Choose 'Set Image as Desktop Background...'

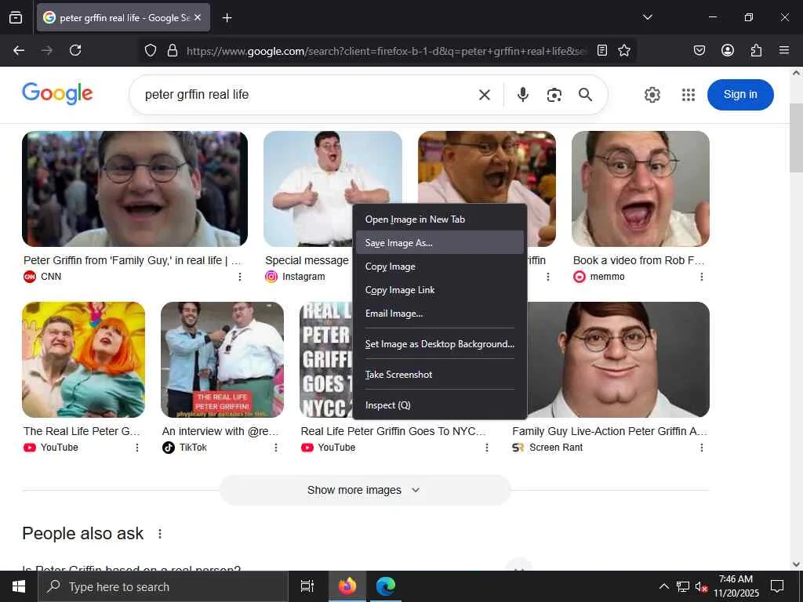[x=439, y=344]
